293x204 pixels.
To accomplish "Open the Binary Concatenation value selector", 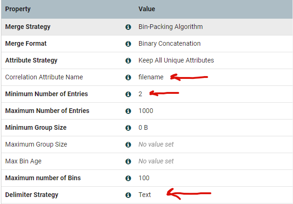I will pyautogui.click(x=169, y=44).
